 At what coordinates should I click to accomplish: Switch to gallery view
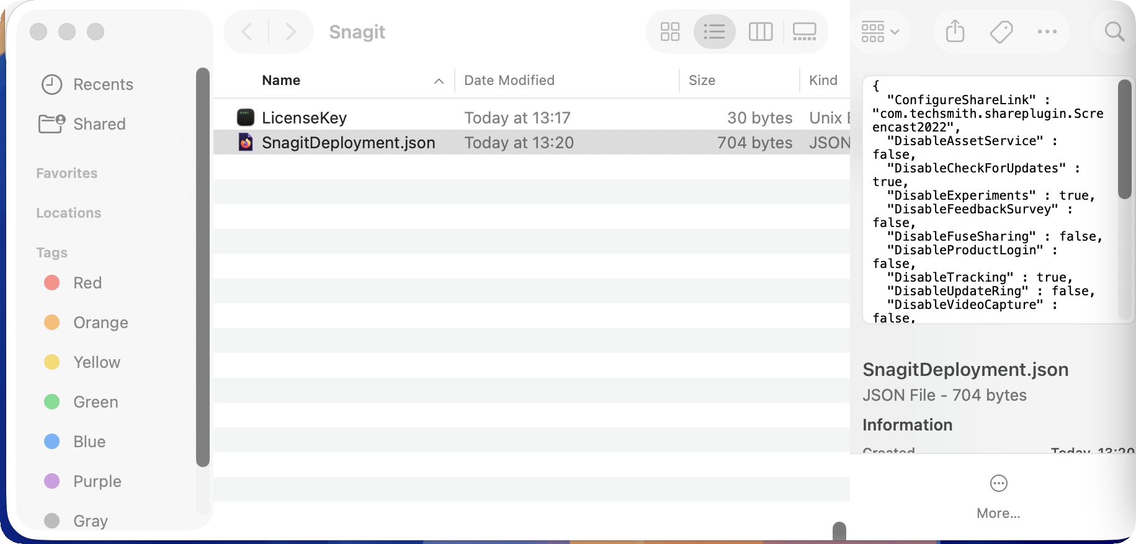(x=805, y=32)
